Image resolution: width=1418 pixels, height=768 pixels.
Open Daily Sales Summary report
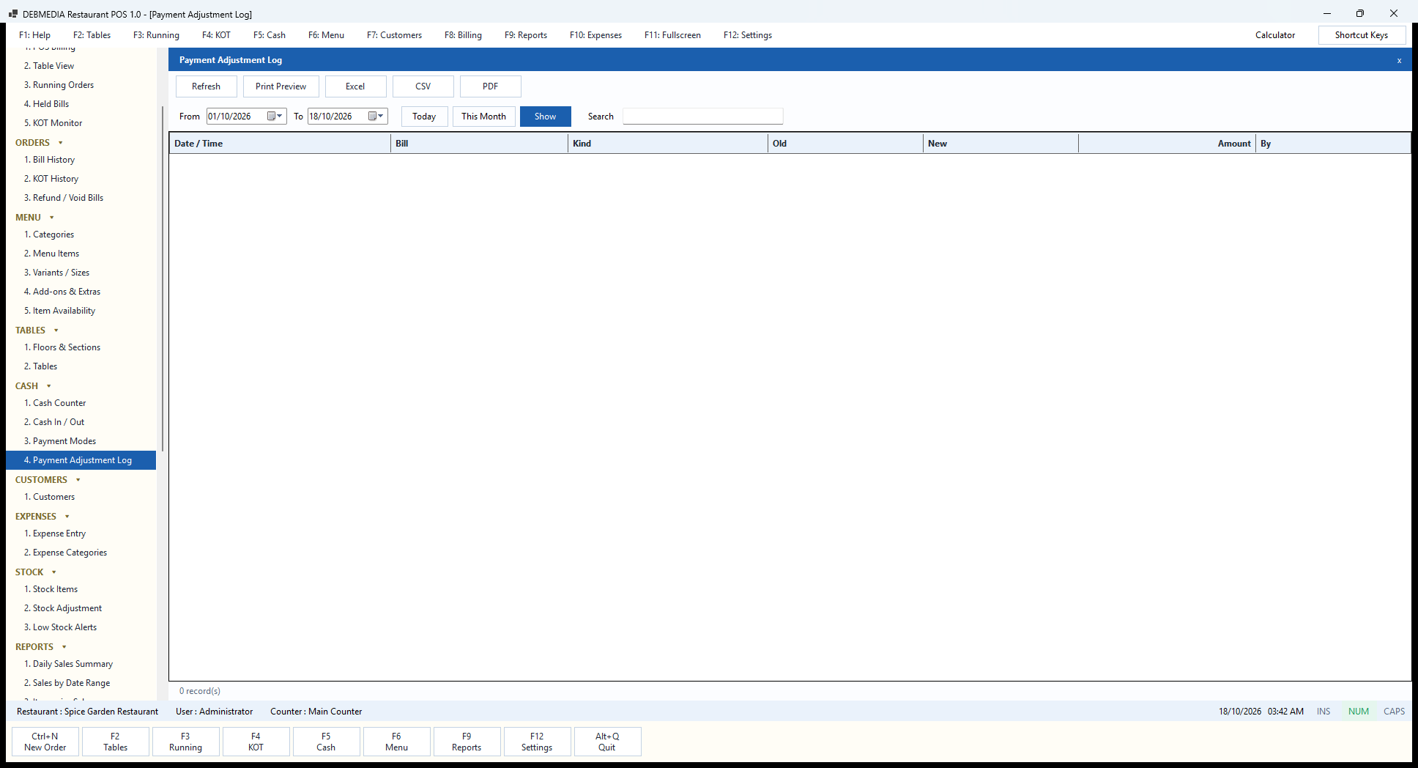click(x=69, y=664)
